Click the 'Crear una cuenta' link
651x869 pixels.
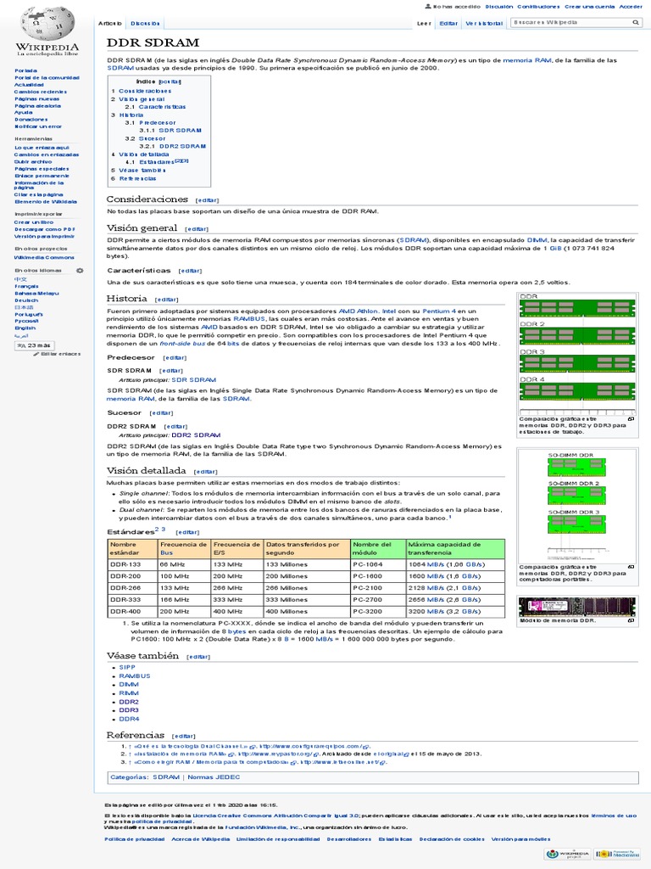pos(588,6)
